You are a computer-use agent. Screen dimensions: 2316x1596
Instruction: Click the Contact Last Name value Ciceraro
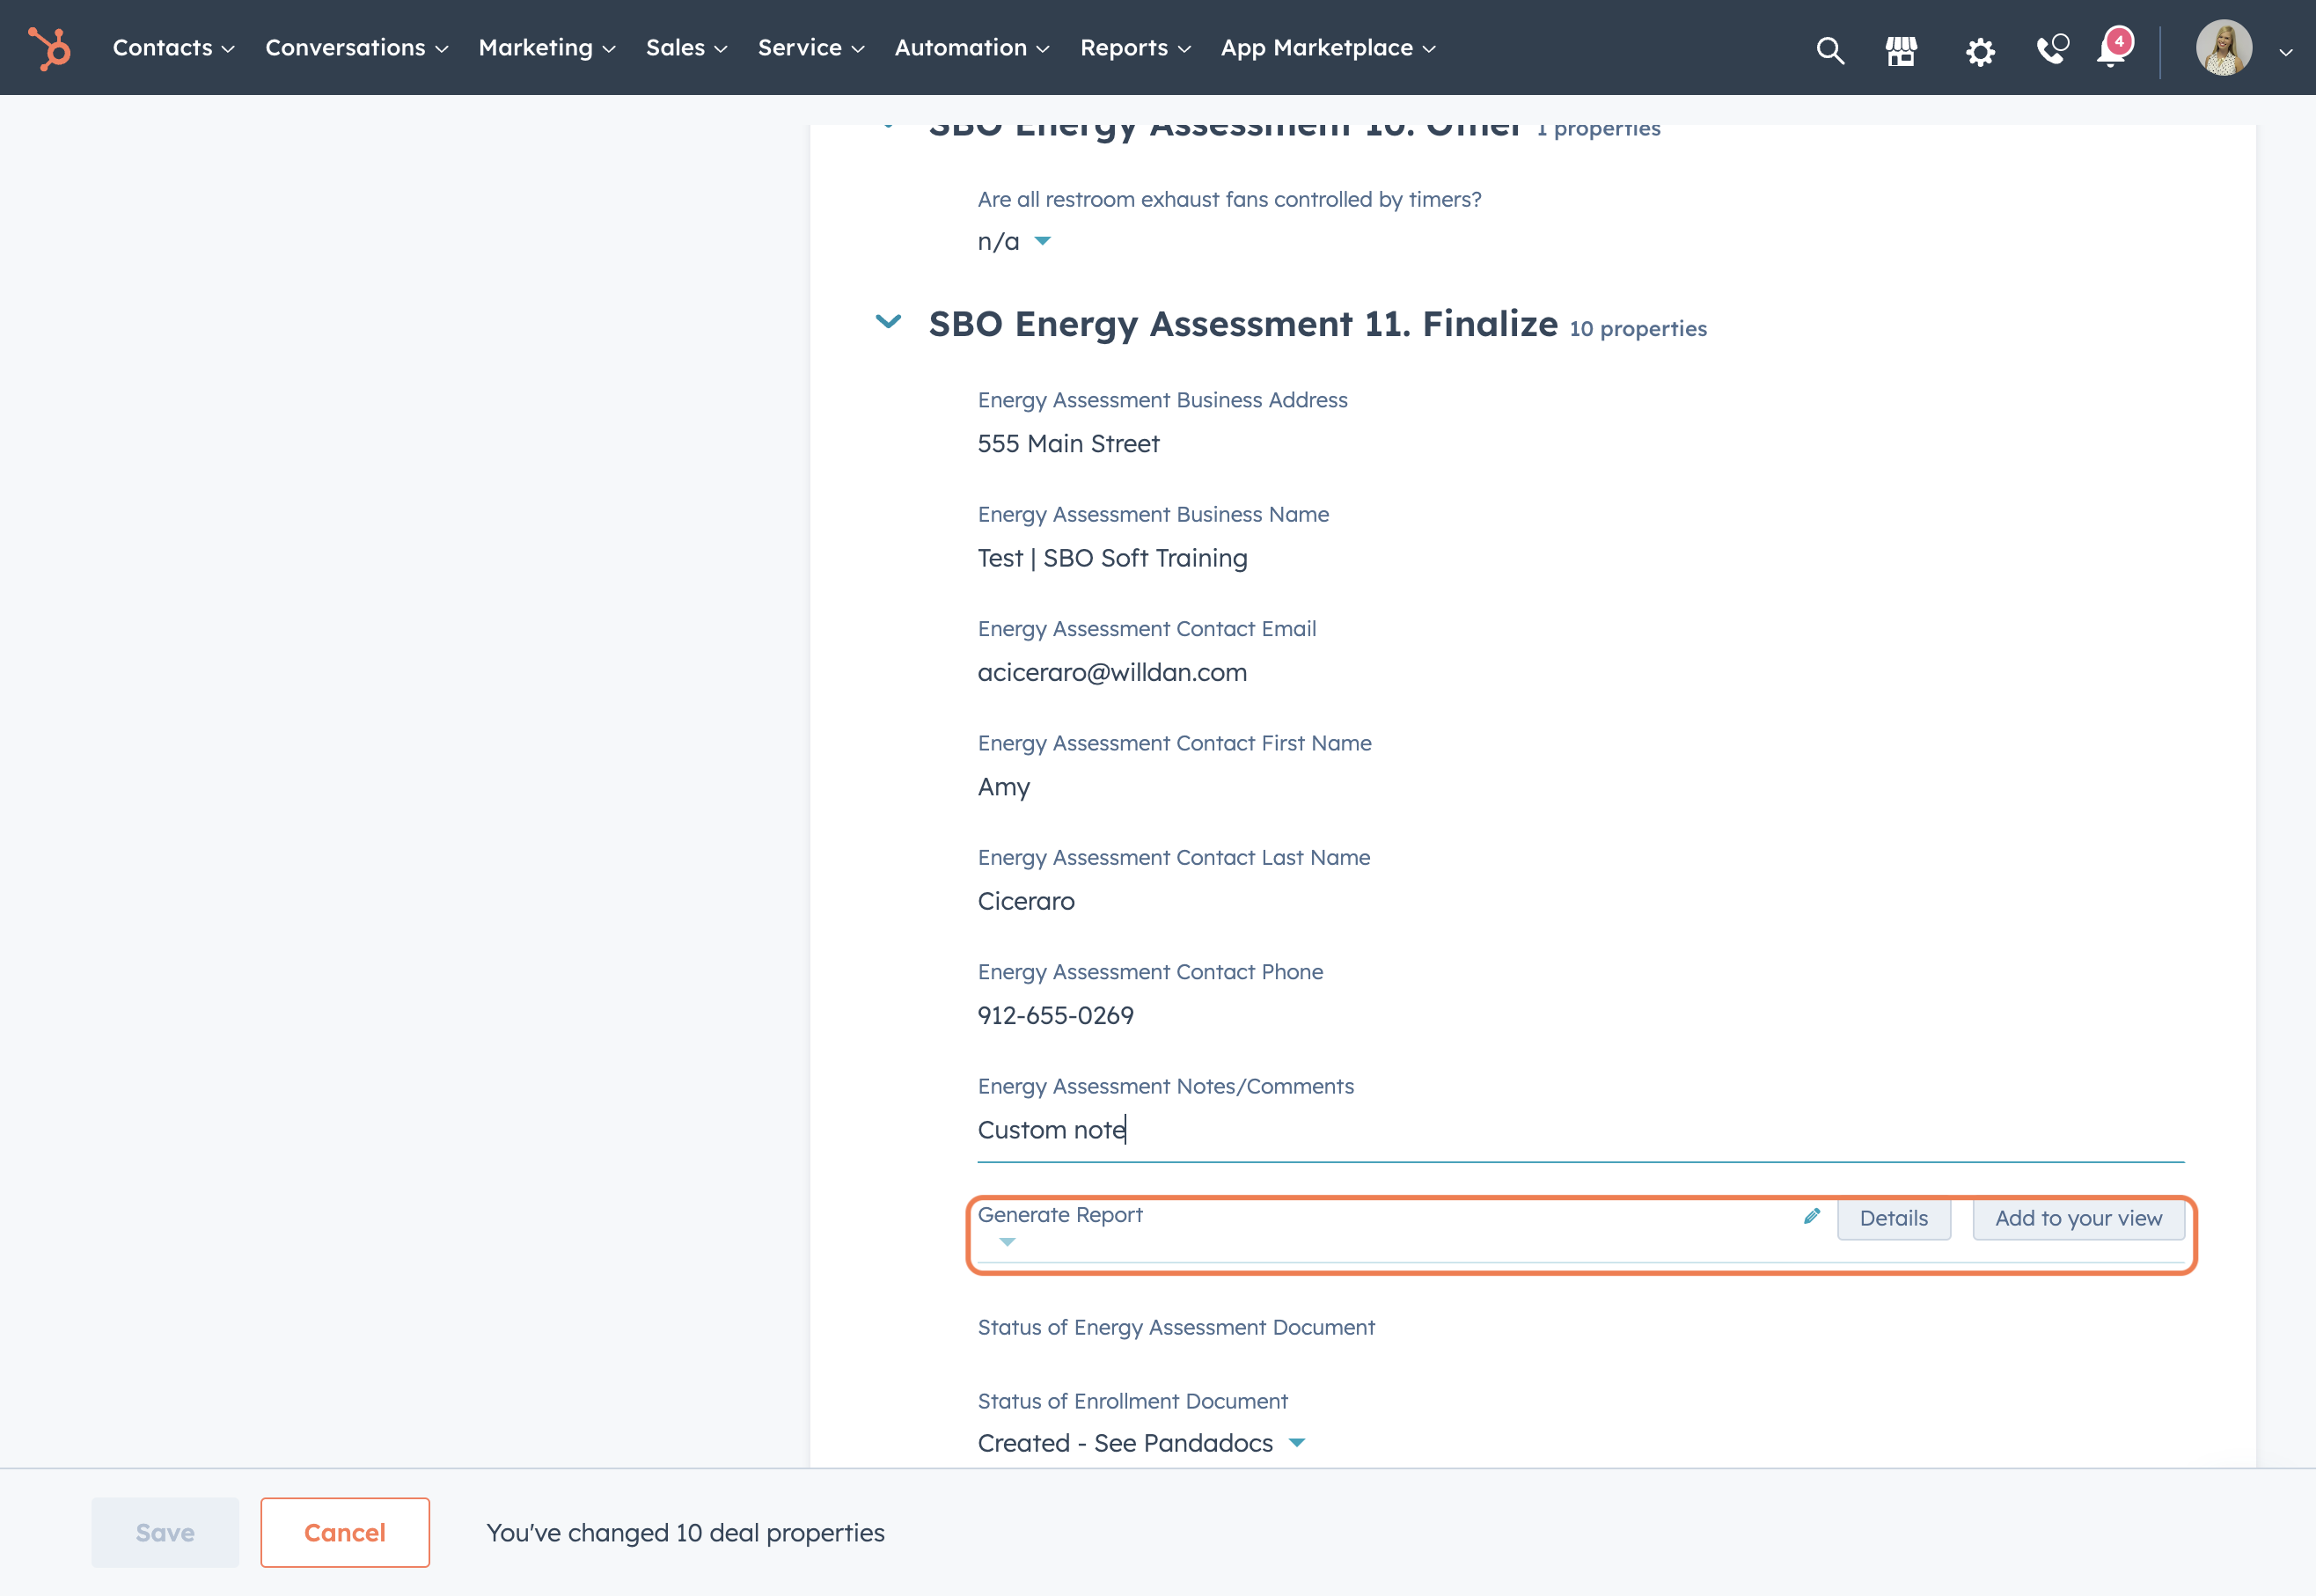pos(1026,901)
